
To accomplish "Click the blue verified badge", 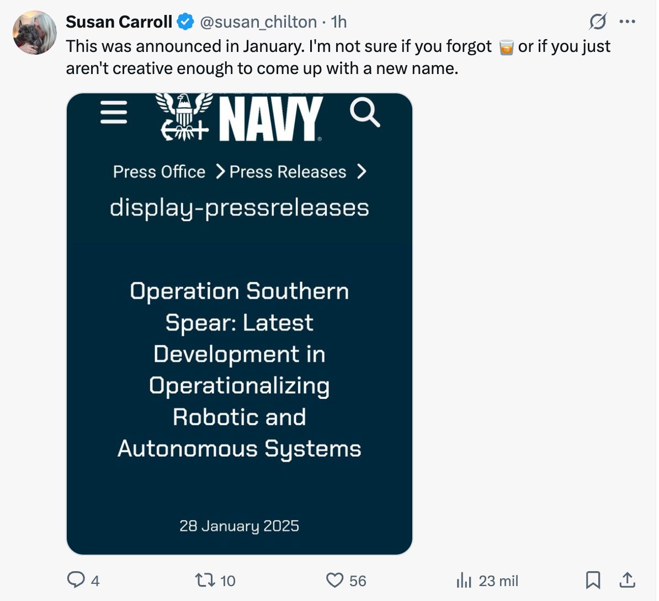I will [x=185, y=22].
